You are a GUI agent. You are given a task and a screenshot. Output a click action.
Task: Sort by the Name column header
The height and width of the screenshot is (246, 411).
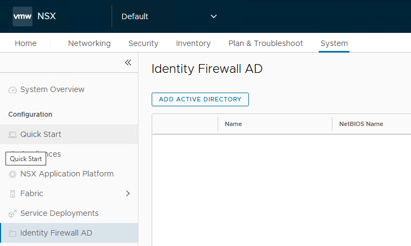pos(234,124)
